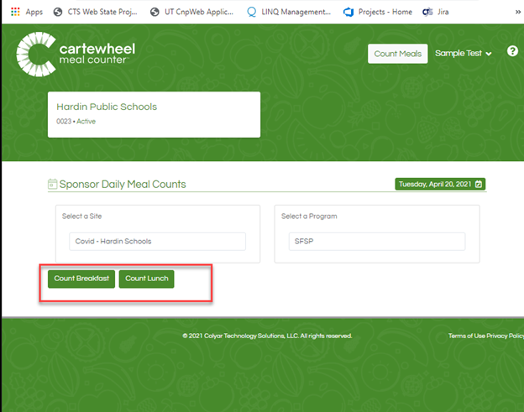The height and width of the screenshot is (412, 524).
Task: Click the Count Meals button
Action: point(398,54)
